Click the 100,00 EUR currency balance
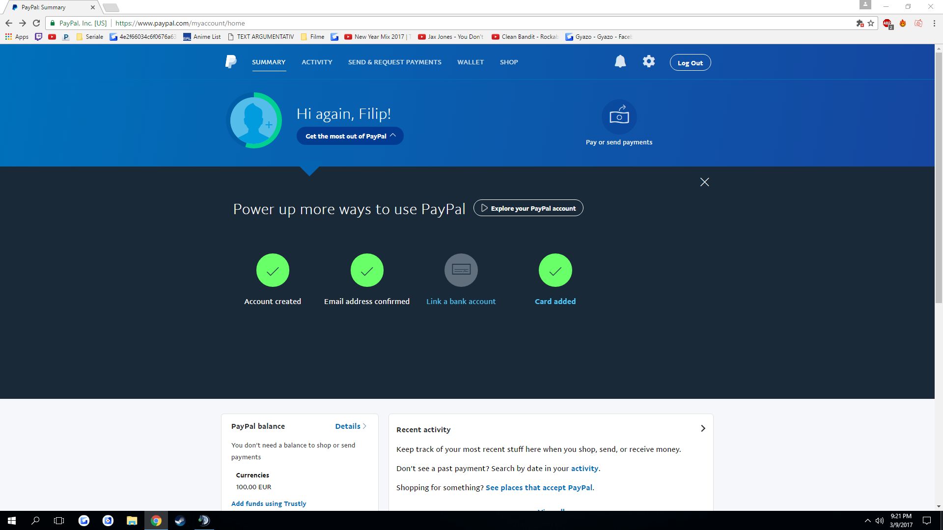943x530 pixels. 253,487
